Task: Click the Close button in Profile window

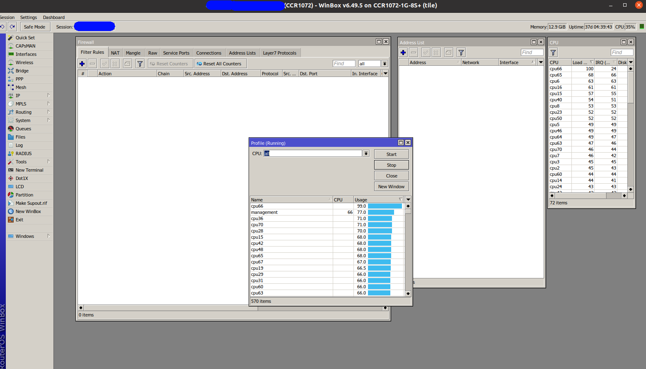Action: click(392, 176)
